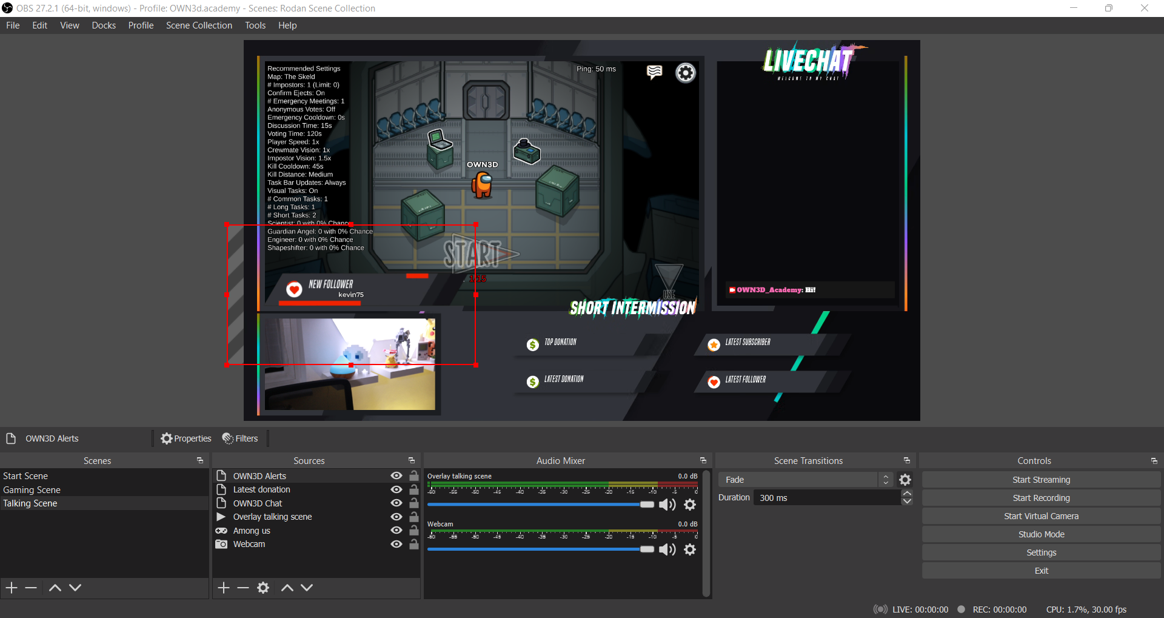The image size is (1164, 618).
Task: Open Filters for OWN3D Alerts
Action: click(x=240, y=438)
